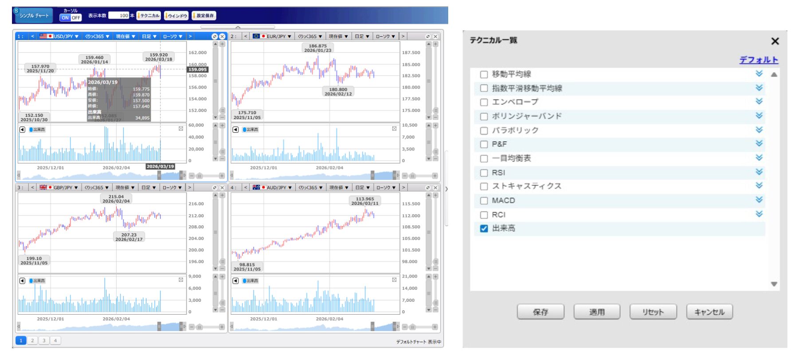Open the ウインドウ menu in top toolbar
Image resolution: width=798 pixels, height=354 pixels.
176,15
